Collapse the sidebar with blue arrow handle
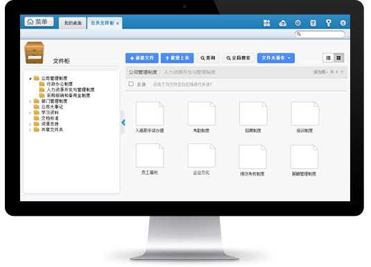This screenshot has width=371, height=267. click(x=123, y=122)
